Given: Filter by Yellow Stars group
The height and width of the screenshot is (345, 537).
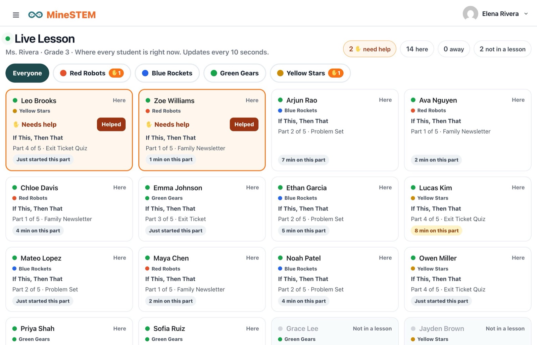Looking at the screenshot, I should [x=310, y=73].
